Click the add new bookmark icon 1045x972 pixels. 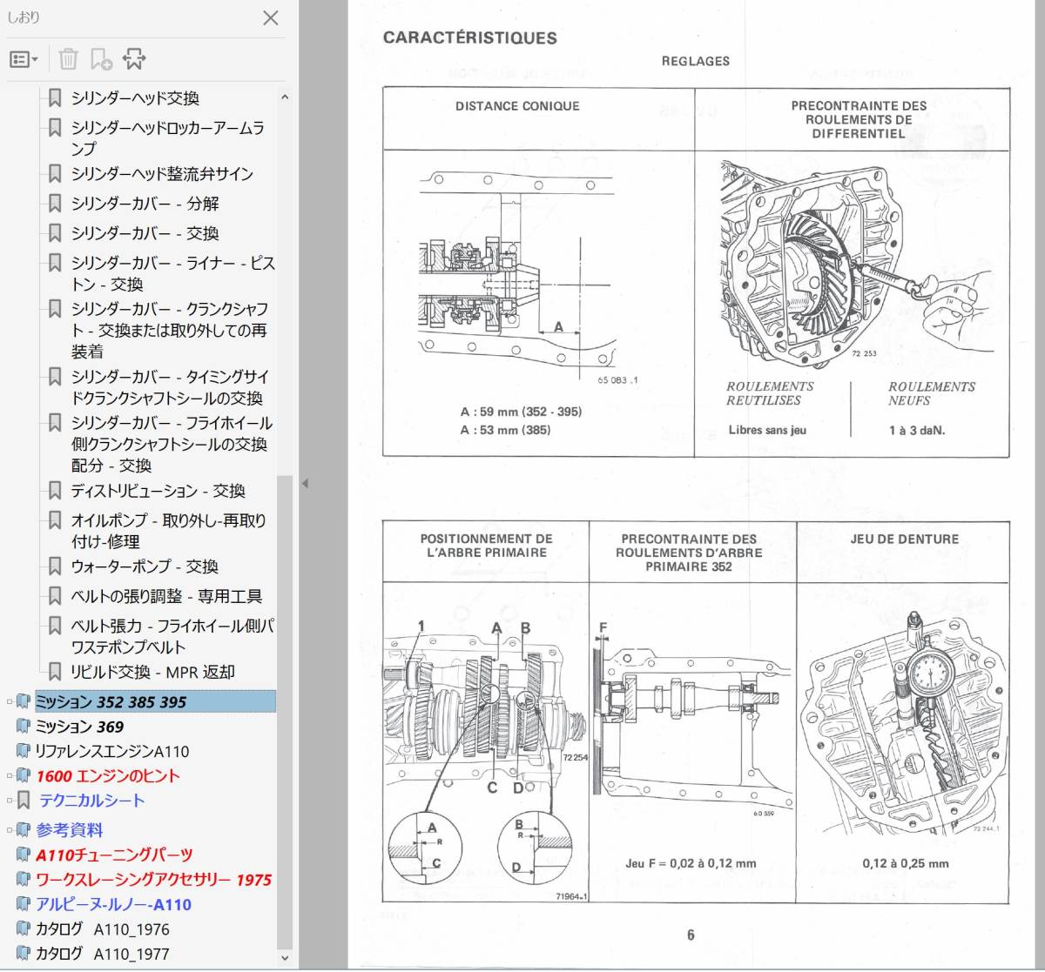click(x=101, y=59)
